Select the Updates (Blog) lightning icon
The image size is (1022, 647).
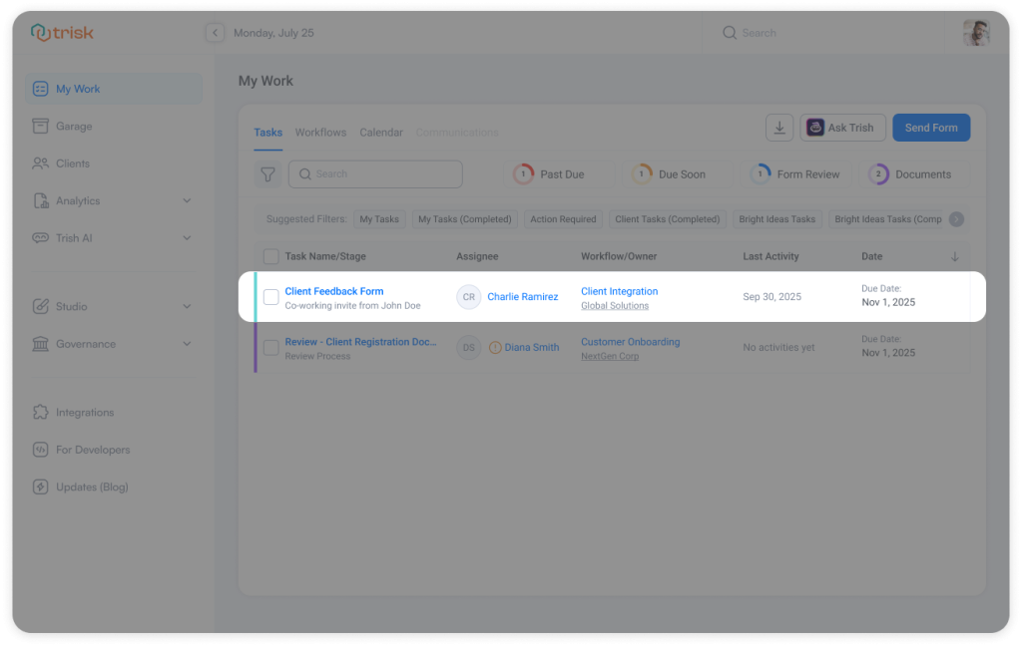(40, 486)
